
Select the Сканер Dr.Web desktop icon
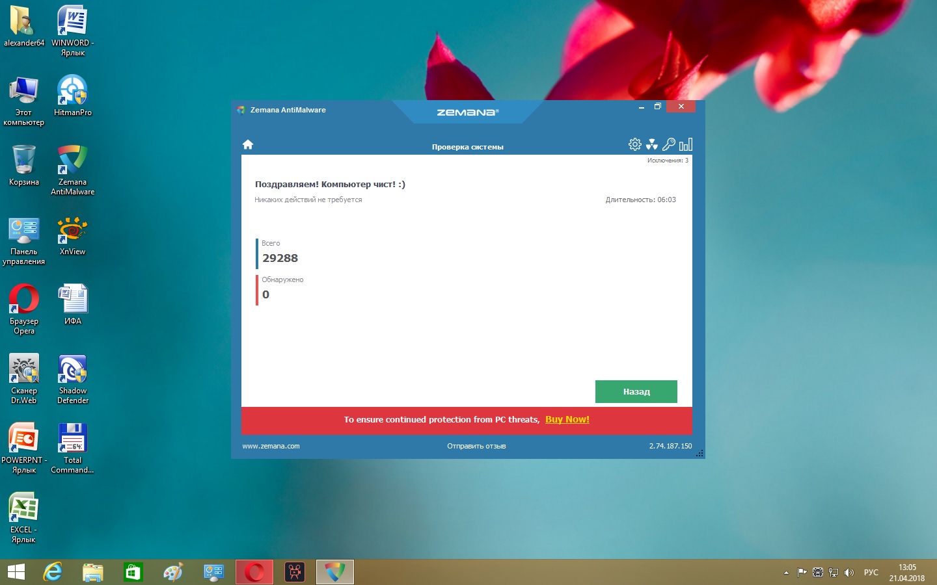click(x=24, y=379)
